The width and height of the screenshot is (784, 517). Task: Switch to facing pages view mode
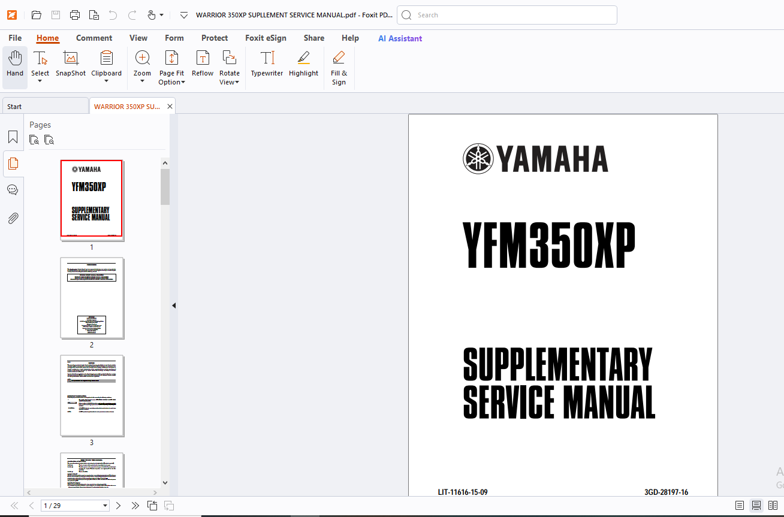pos(773,506)
